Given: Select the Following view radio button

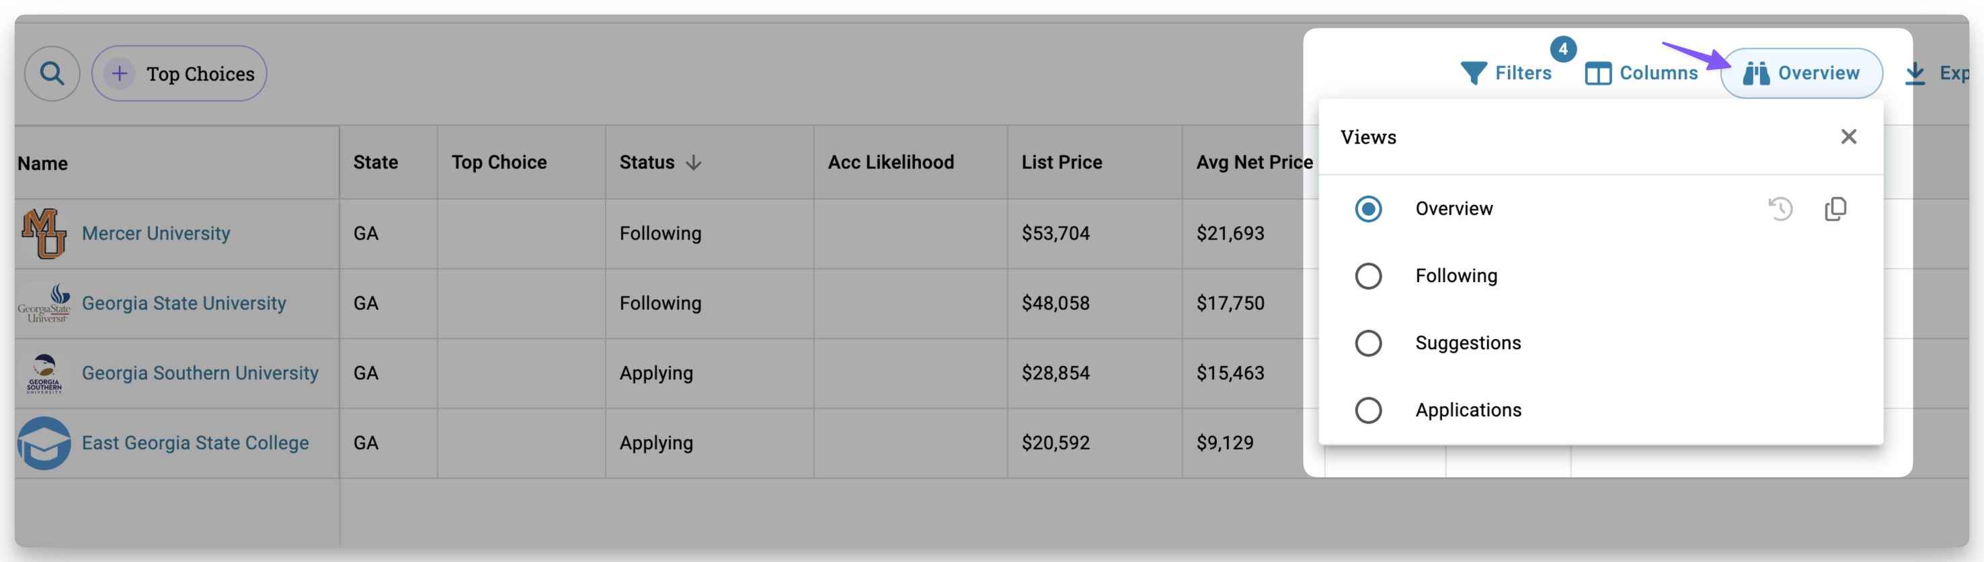Looking at the screenshot, I should pos(1368,276).
